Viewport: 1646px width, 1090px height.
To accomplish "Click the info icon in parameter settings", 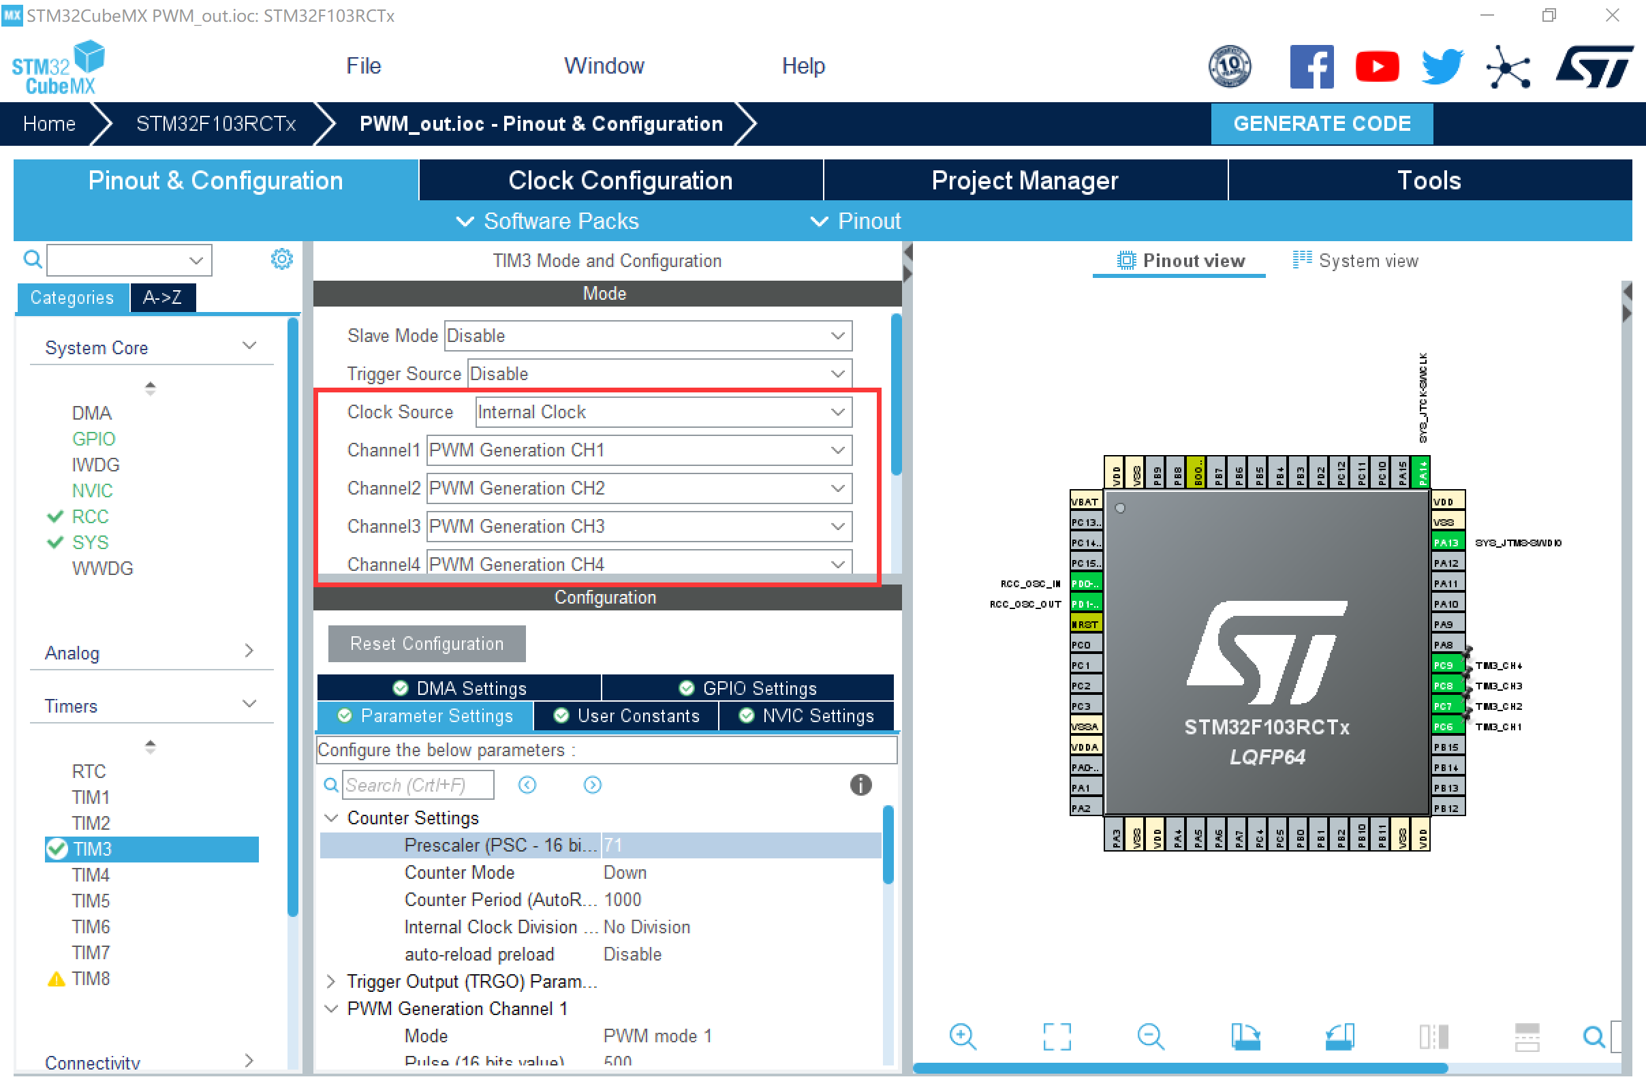I will tap(860, 785).
